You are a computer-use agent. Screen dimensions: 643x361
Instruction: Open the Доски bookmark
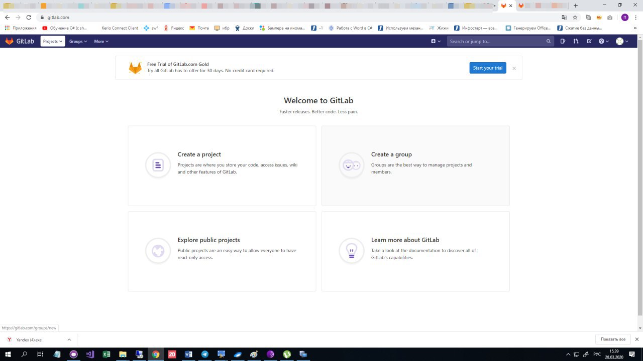point(245,28)
